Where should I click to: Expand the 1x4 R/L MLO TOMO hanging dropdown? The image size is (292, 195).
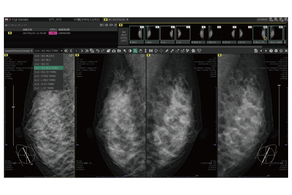pos(49,51)
